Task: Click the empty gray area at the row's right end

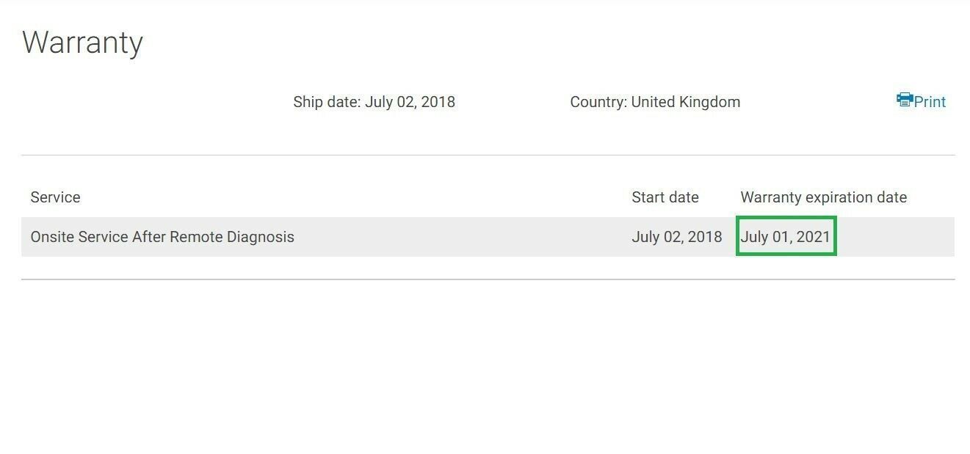Action: click(896, 237)
